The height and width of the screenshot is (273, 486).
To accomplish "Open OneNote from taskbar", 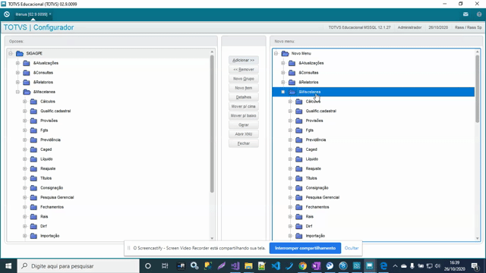I will (x=316, y=266).
